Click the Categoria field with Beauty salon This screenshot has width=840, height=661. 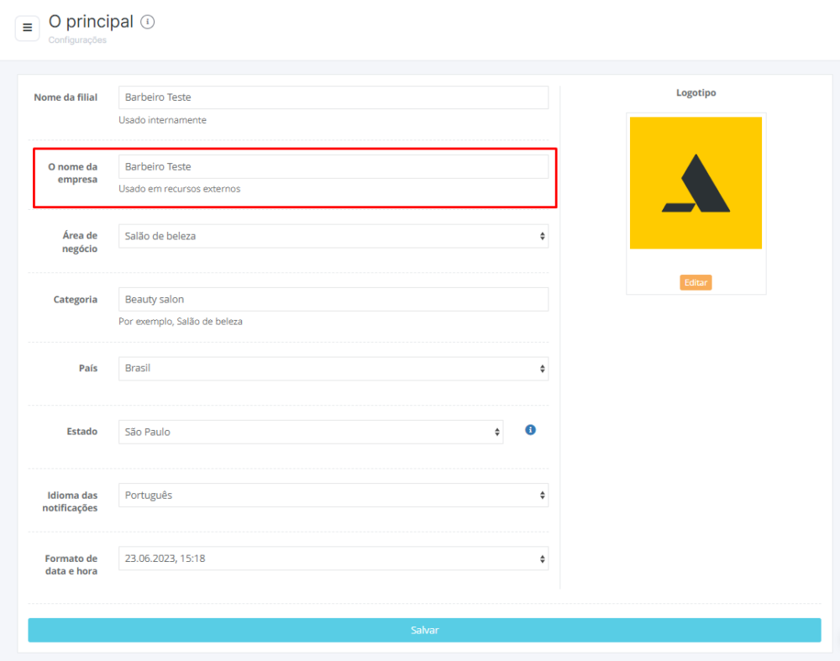333,300
